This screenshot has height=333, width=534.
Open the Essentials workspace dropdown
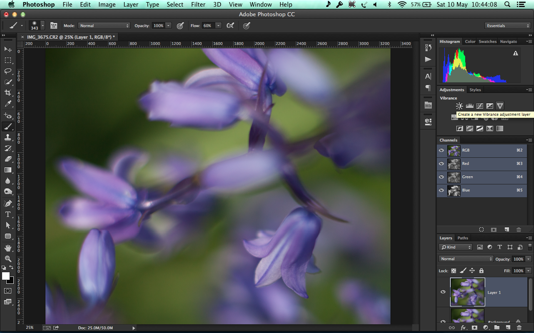[x=508, y=26]
